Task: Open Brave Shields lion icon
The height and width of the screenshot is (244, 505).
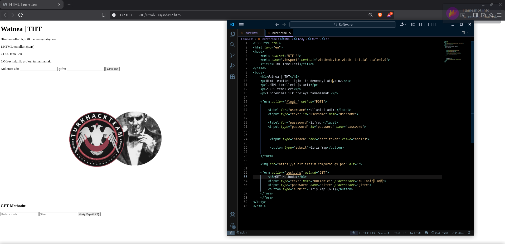Action: [x=380, y=15]
